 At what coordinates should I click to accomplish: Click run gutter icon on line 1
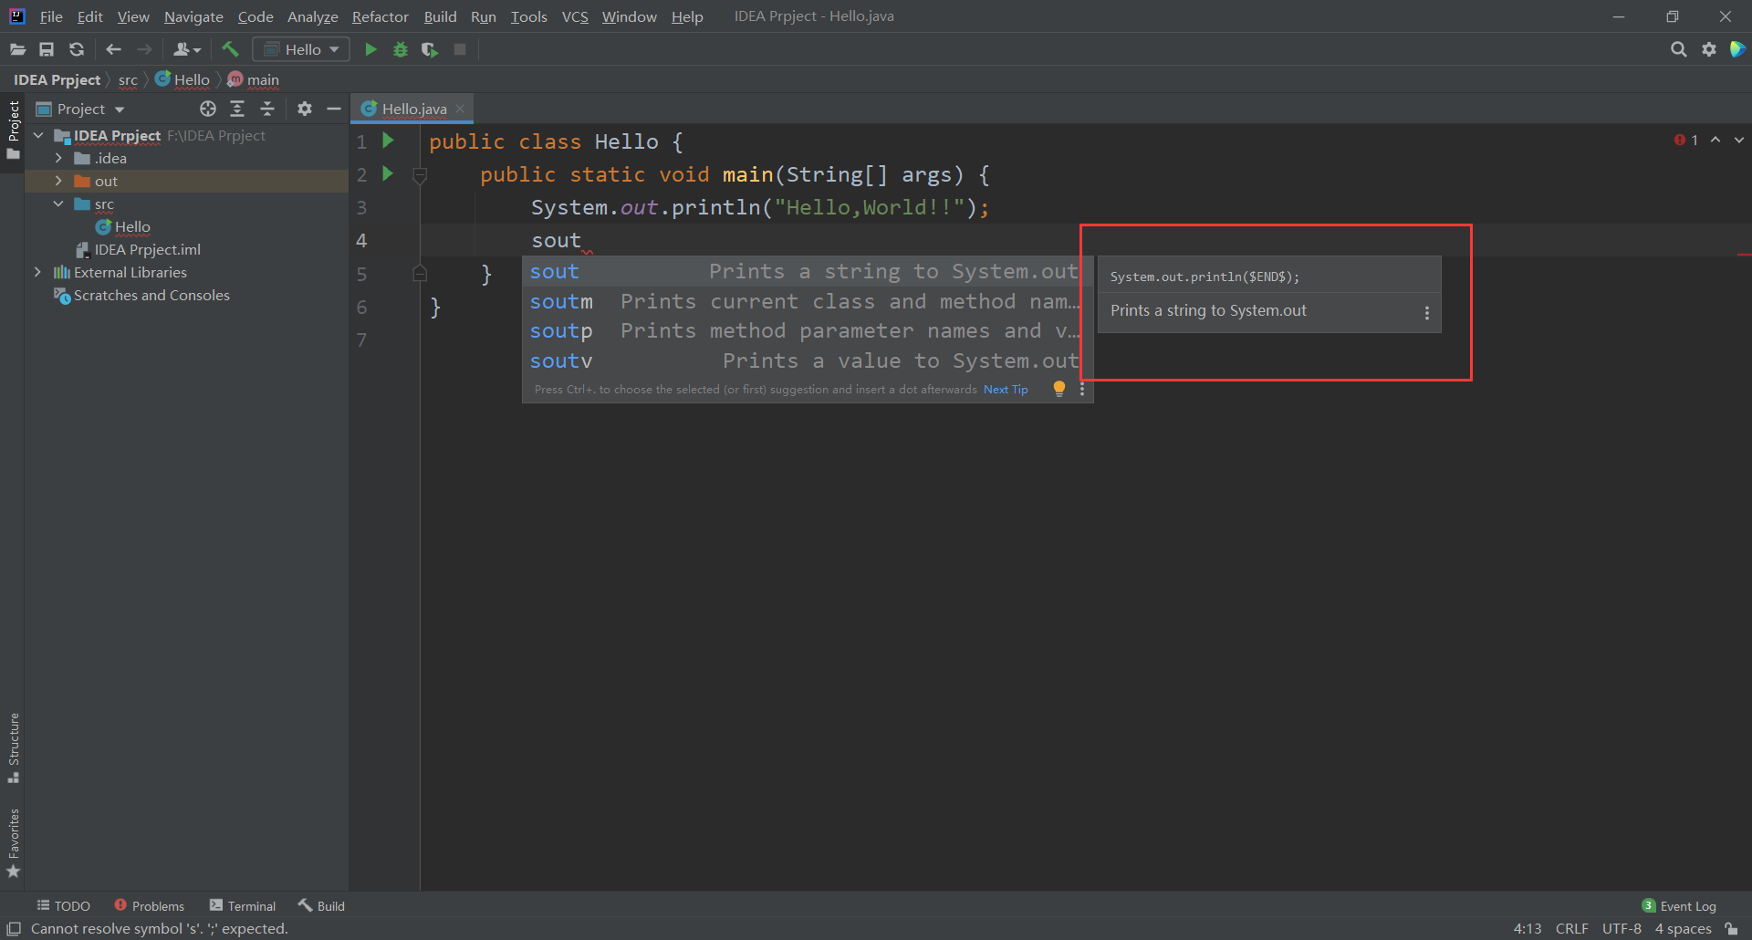tap(388, 141)
